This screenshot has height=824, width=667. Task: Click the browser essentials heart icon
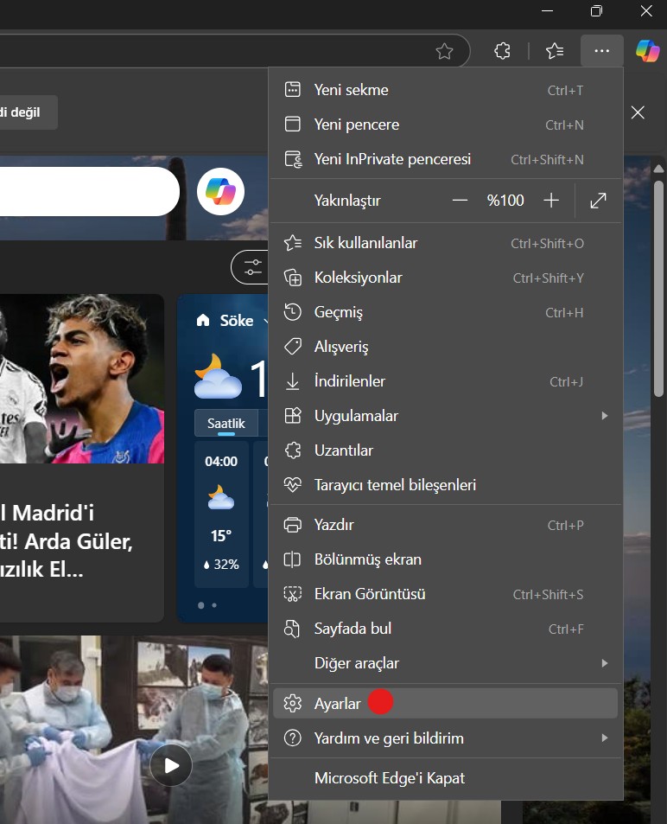(293, 484)
